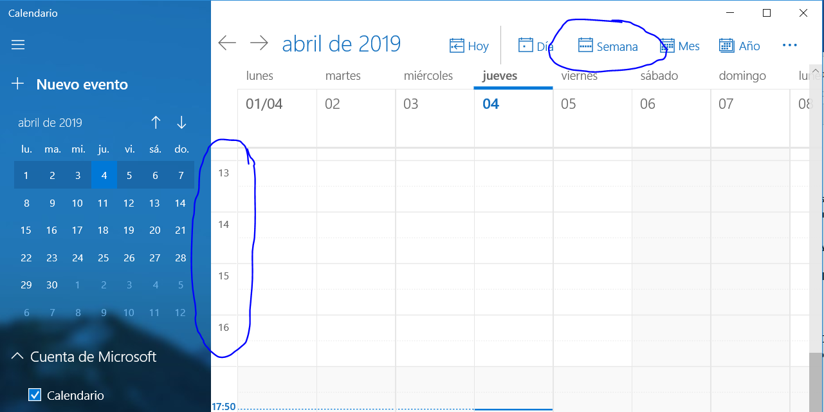
Task: Open the 03 date all-day cell
Action: (x=435, y=118)
